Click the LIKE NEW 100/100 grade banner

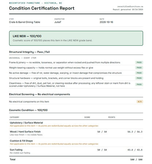pos(76,38)
